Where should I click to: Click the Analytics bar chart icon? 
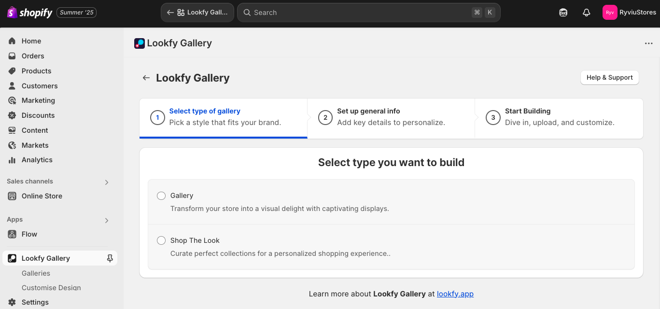tap(12, 160)
